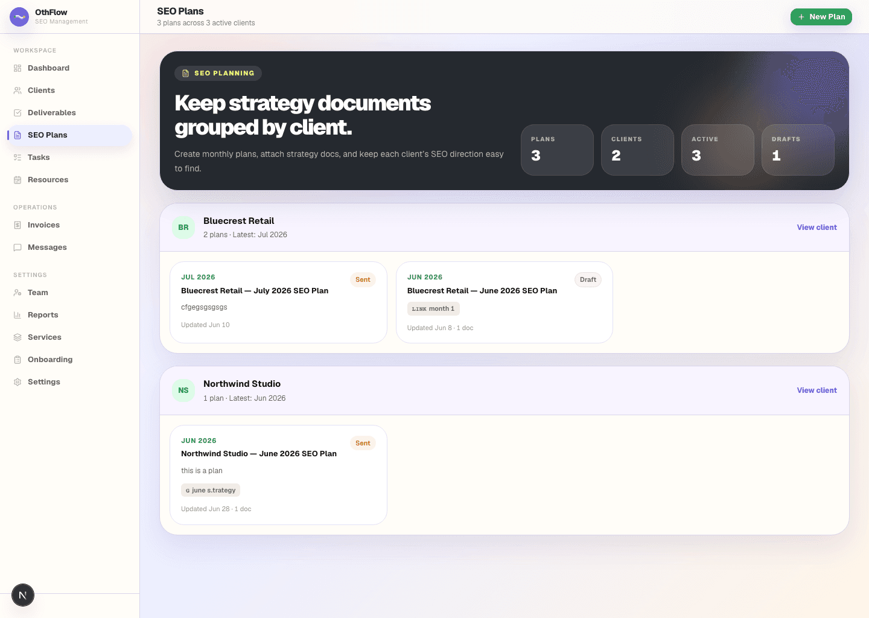Image resolution: width=869 pixels, height=618 pixels.
Task: Open Northwind Studio June 2026 SEO Plan
Action: pyautogui.click(x=278, y=475)
